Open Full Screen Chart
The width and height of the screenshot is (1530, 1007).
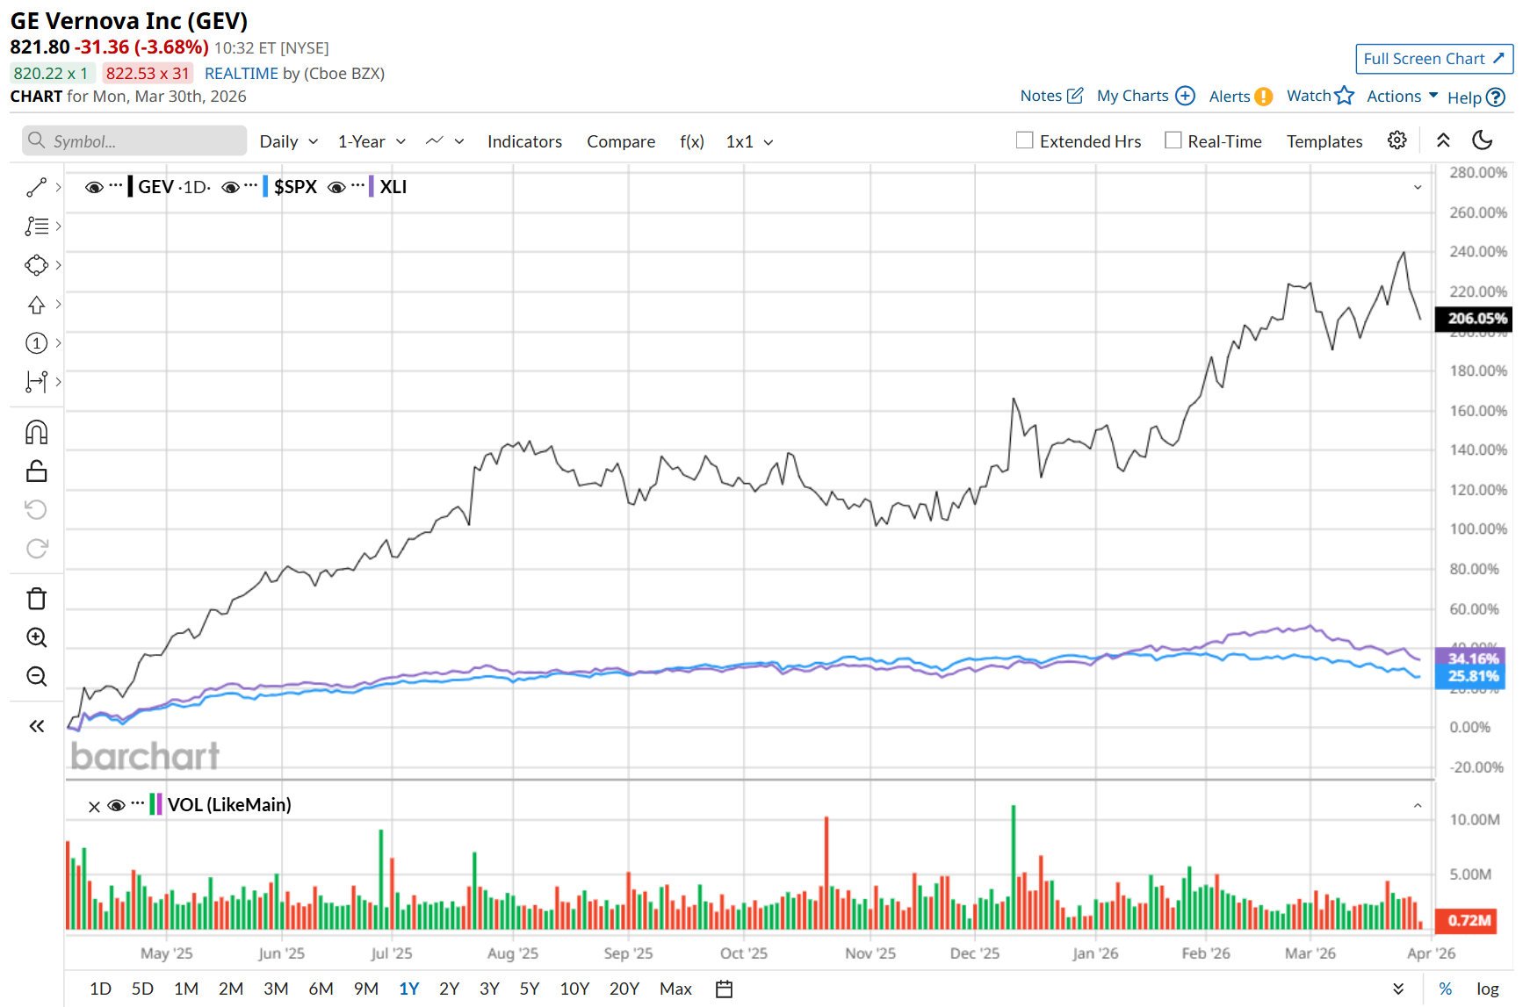(x=1434, y=59)
